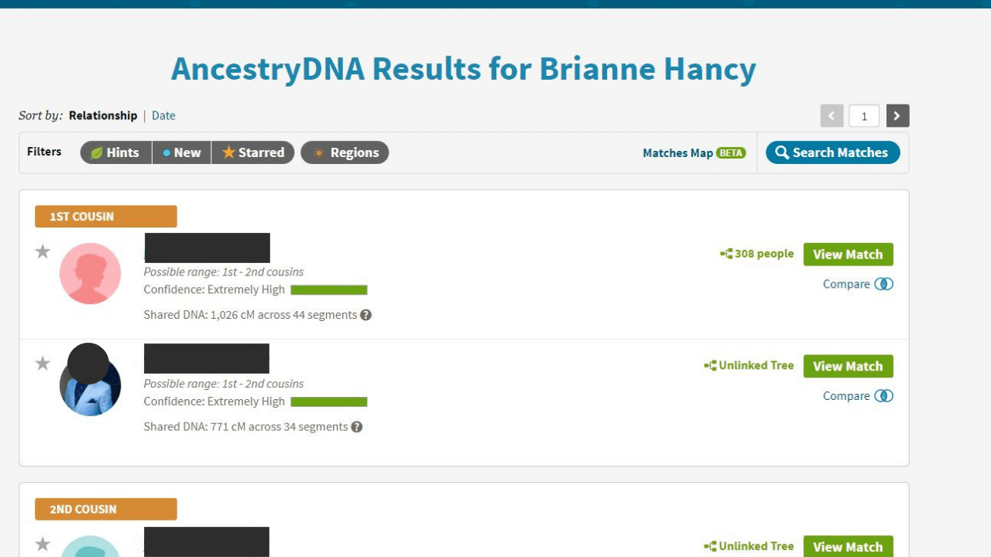
Task: Star the 2nd cousin match
Action: coord(43,544)
